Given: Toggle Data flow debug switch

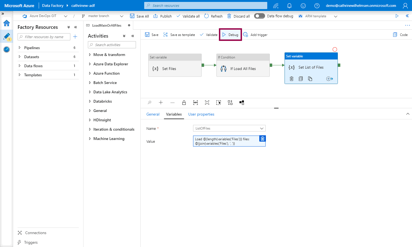Looking at the screenshot, I should point(259,16).
